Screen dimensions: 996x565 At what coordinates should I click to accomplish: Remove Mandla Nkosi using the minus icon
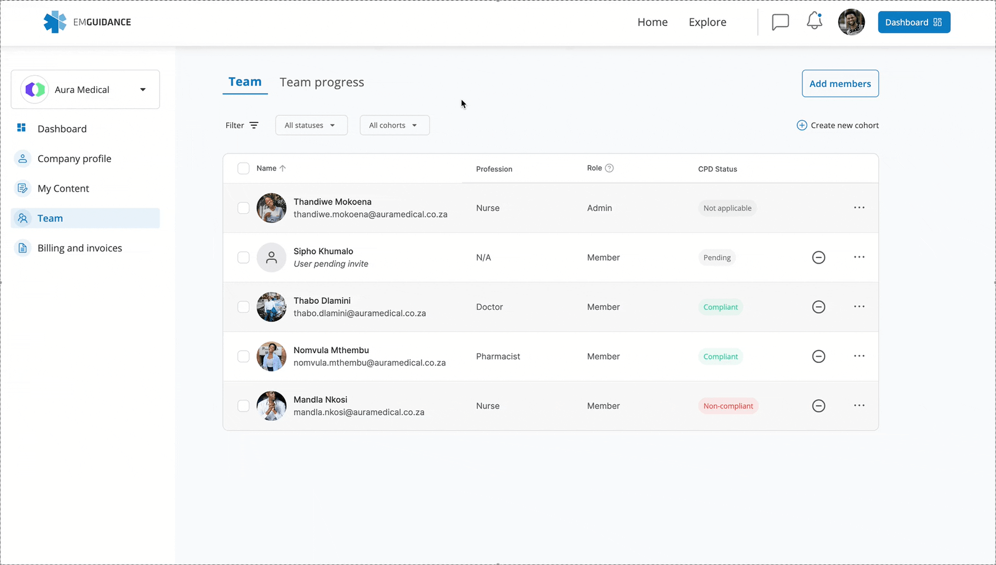click(x=818, y=406)
